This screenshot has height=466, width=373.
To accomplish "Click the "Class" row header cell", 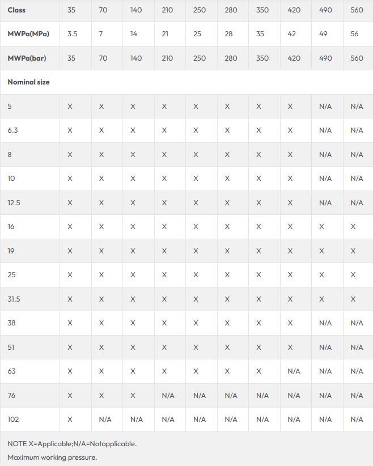I will [16, 10].
